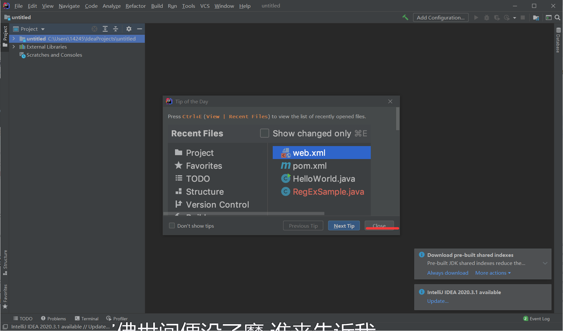
Task: Click the untitled breadcrumb in navigation bar
Action: [x=18, y=17]
